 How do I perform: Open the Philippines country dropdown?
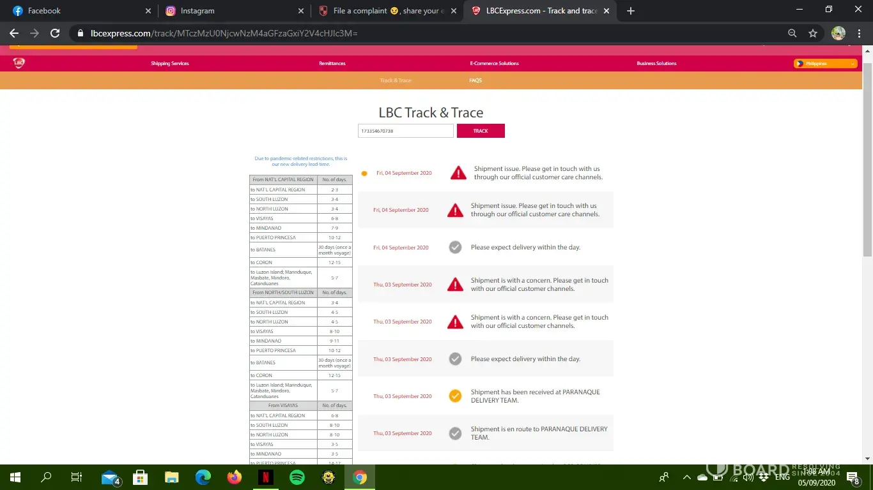(825, 63)
